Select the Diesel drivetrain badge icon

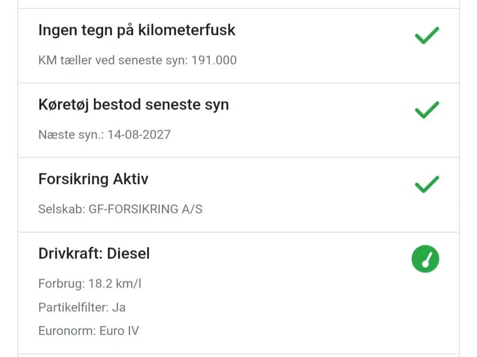(425, 259)
